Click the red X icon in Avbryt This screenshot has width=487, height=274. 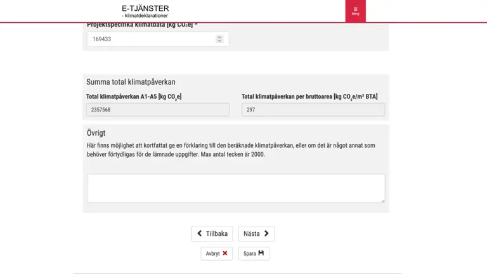click(224, 253)
